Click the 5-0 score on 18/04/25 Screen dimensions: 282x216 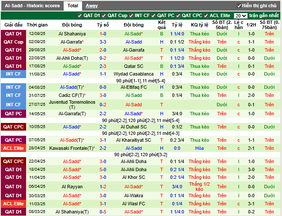[103, 169]
